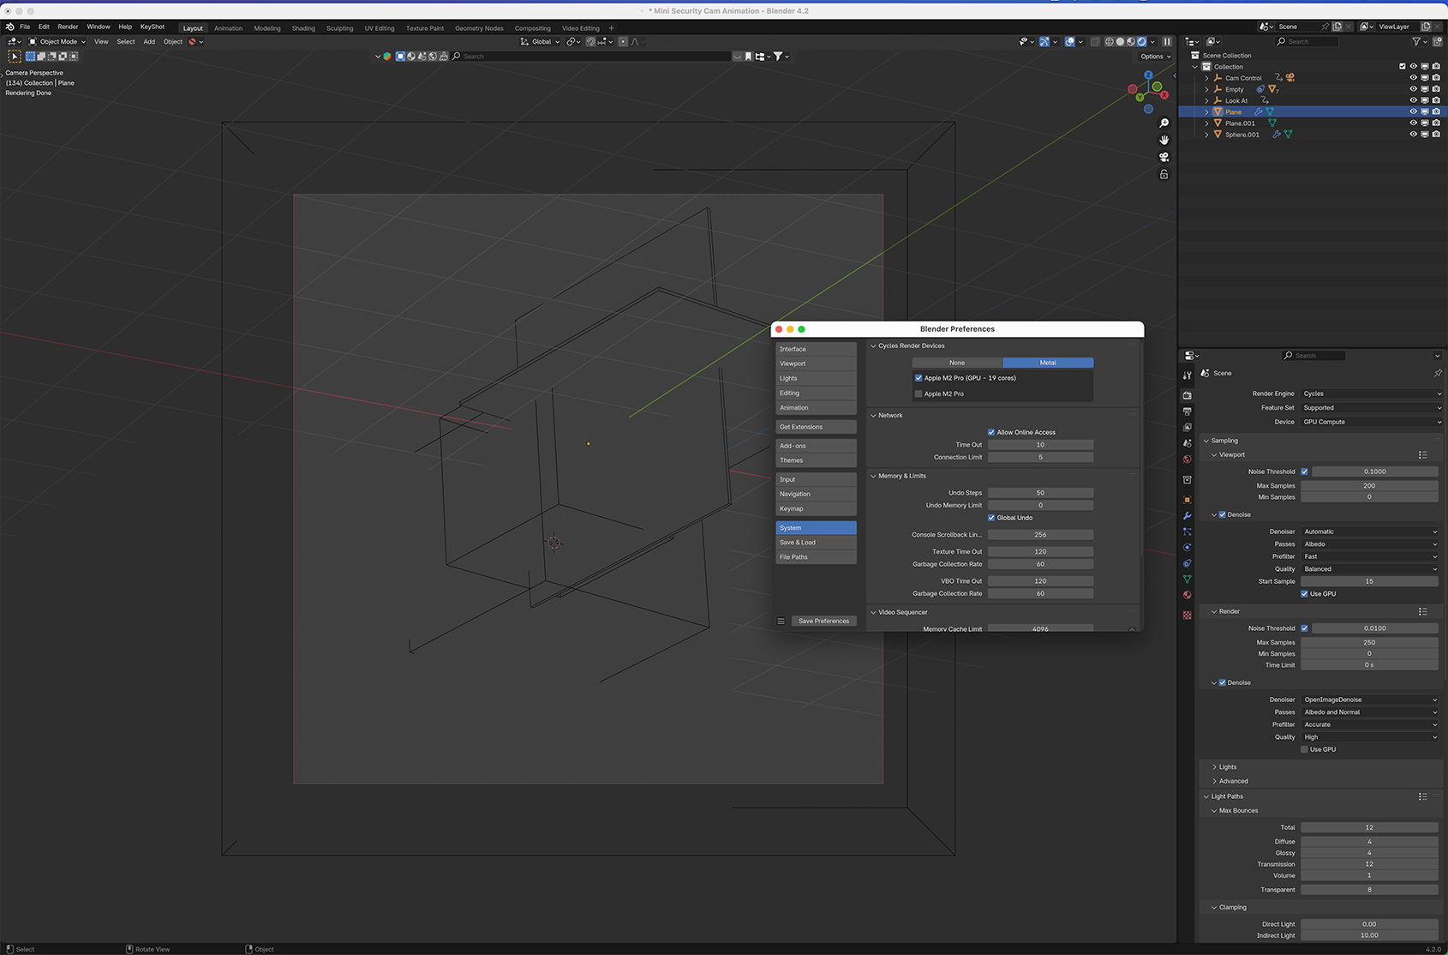Hide Sphere.001 using its eye icon
The width and height of the screenshot is (1448, 955).
point(1413,135)
